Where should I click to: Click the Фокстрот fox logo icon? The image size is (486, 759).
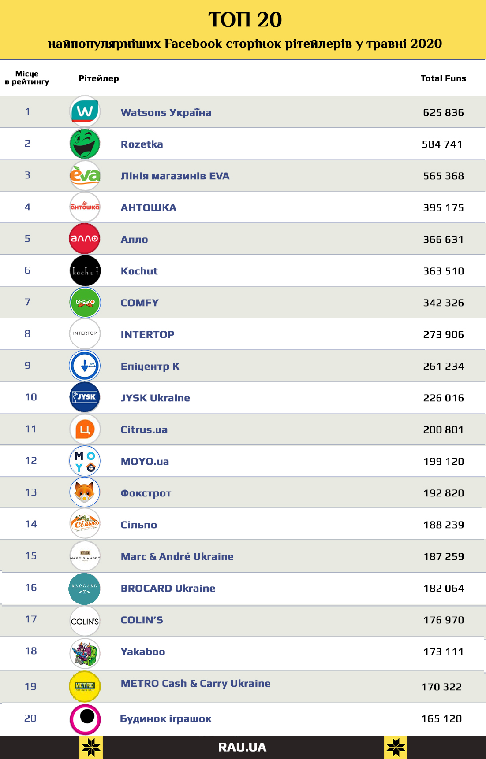click(x=85, y=492)
